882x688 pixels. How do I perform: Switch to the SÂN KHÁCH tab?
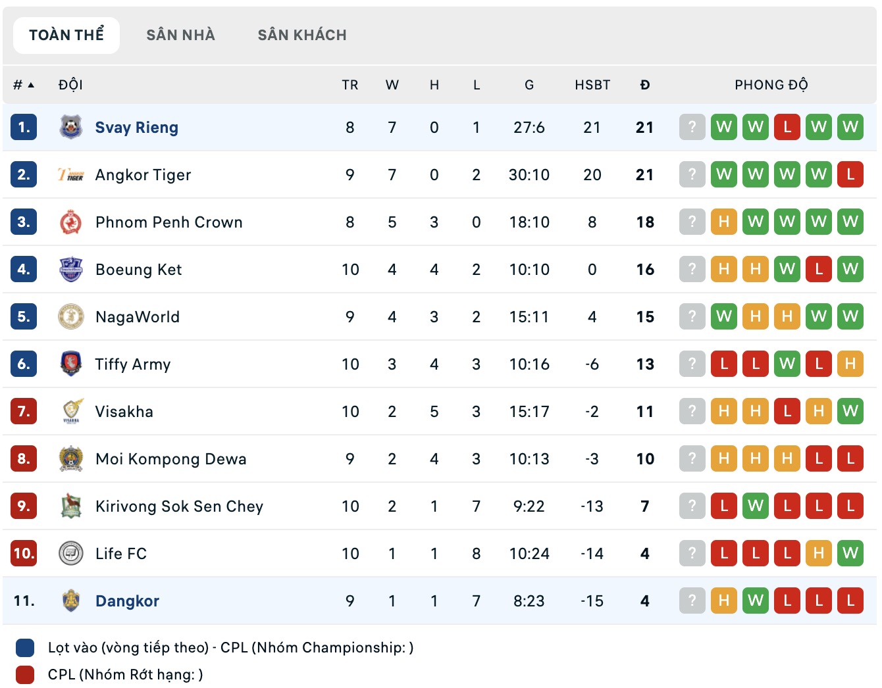tap(302, 35)
